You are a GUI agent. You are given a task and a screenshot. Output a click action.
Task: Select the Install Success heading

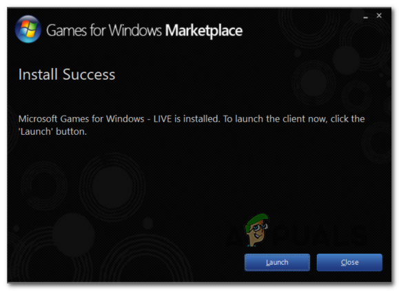[x=67, y=74]
